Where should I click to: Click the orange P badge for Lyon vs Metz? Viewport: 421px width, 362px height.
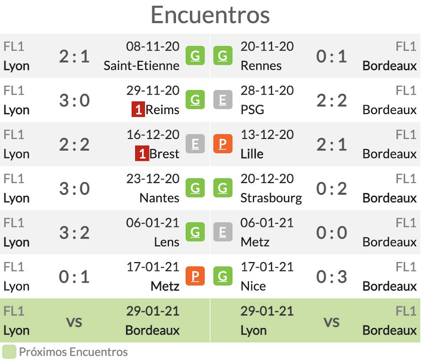[x=195, y=276]
